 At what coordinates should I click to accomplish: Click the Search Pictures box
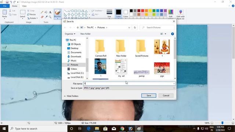tap(157, 27)
